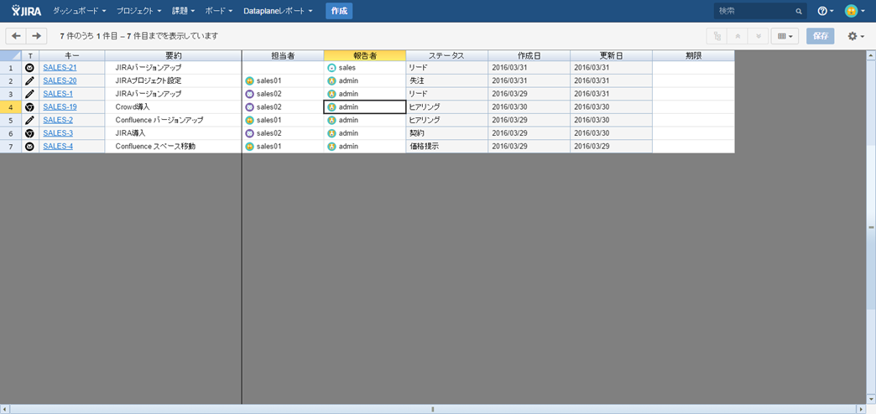Click the JIRAプロジェクト設定 summary cell
The width and height of the screenshot is (876, 414).
[173, 80]
